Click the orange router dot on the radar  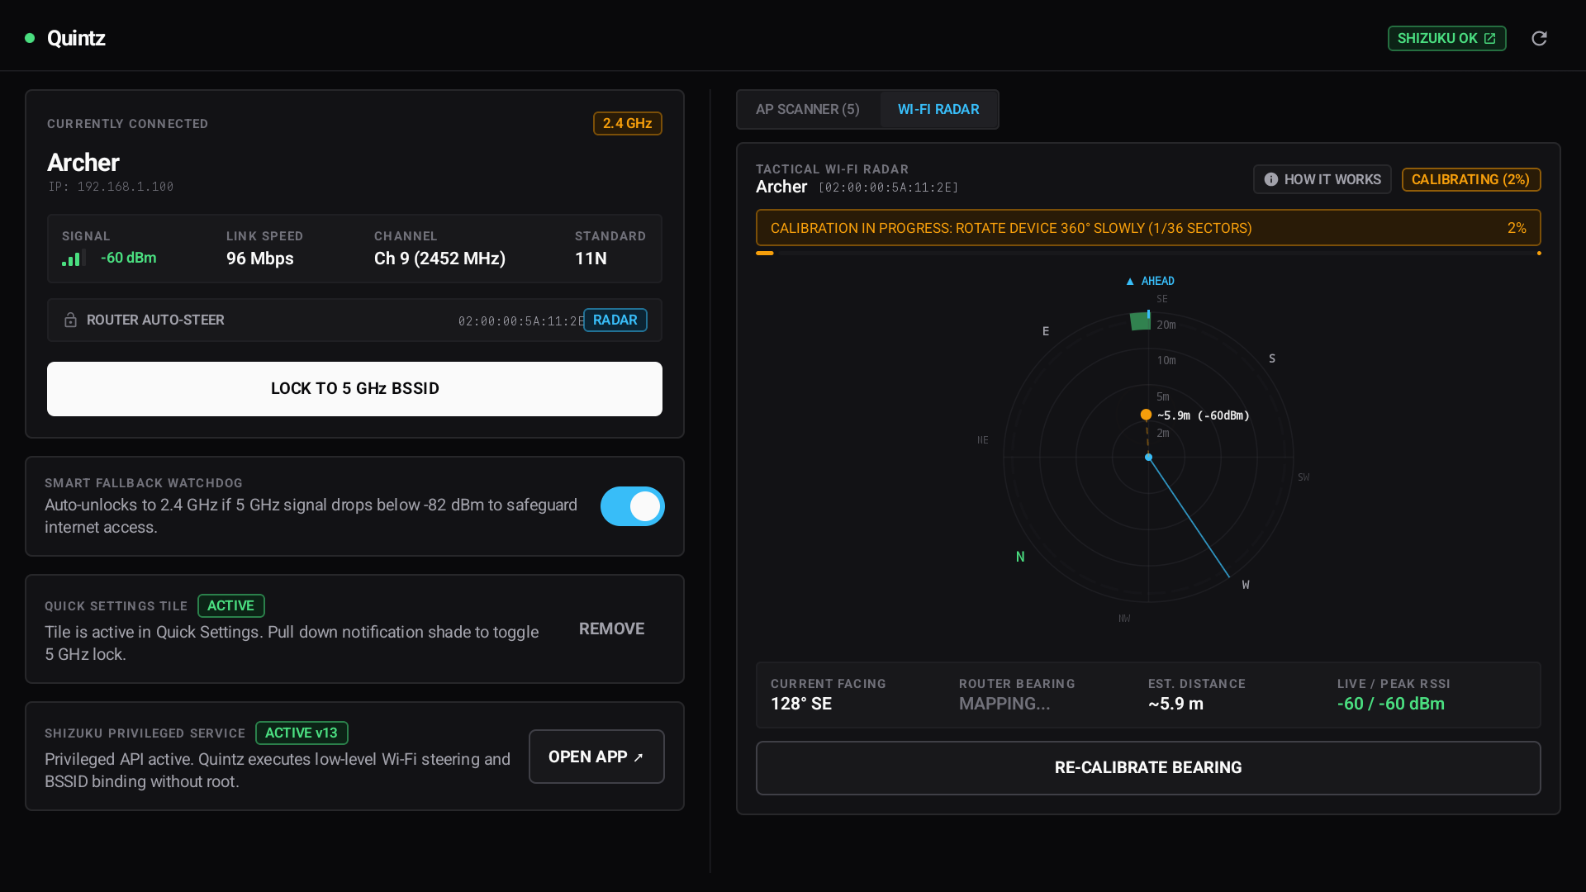1146,415
